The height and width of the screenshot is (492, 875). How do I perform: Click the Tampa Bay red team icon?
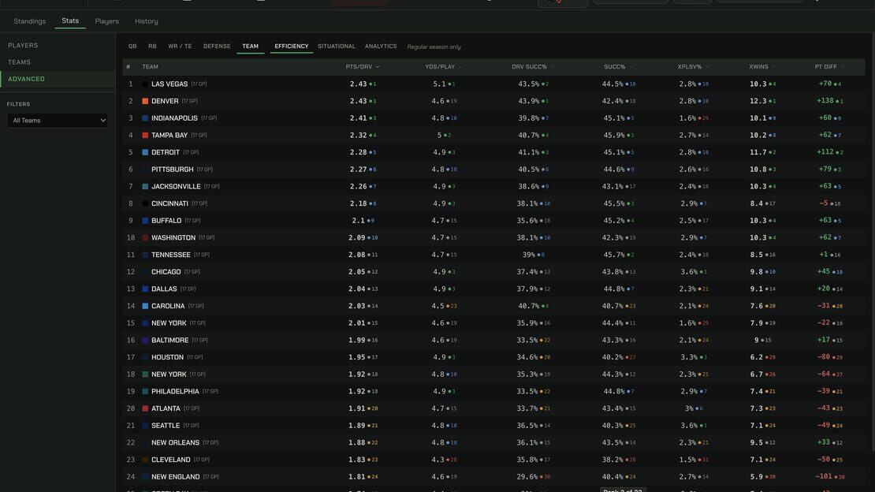[145, 135]
